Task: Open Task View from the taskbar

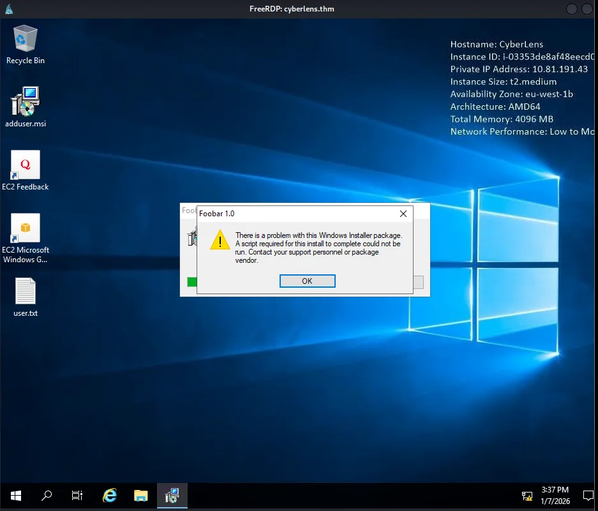Action: click(x=77, y=495)
